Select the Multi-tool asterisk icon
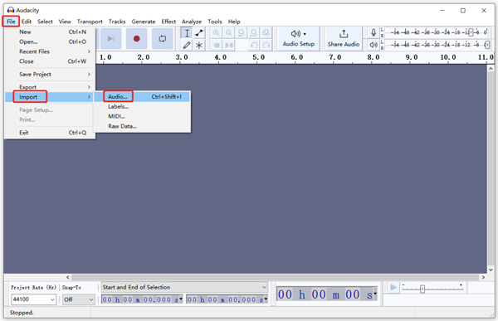Screen dimensions: 498x321 click(x=199, y=45)
